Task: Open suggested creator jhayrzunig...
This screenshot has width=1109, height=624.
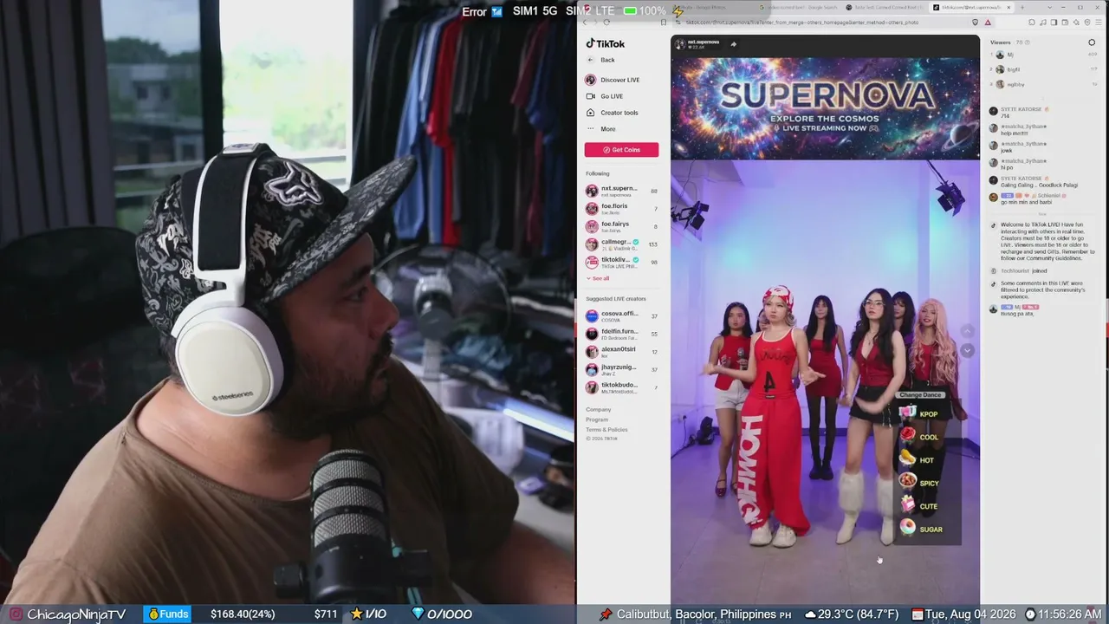Action: (620, 369)
